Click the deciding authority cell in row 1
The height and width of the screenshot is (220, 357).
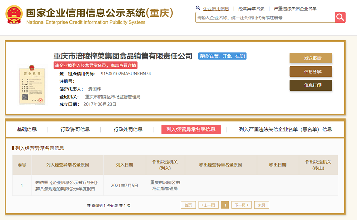[x=165, y=185]
